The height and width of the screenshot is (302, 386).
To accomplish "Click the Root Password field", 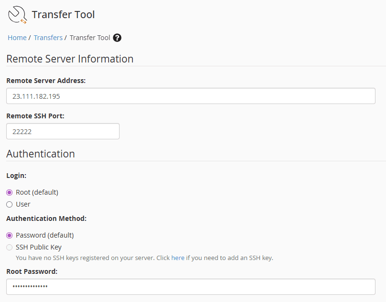I will pos(191,287).
